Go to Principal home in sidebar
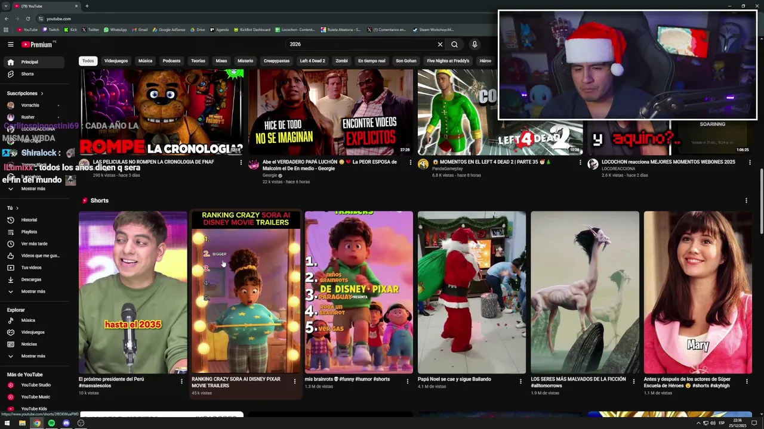This screenshot has width=764, height=429. 36,62
